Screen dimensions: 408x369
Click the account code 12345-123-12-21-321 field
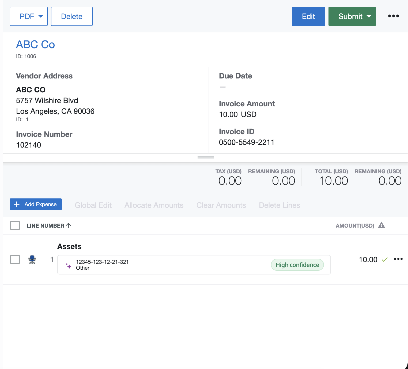(194, 265)
